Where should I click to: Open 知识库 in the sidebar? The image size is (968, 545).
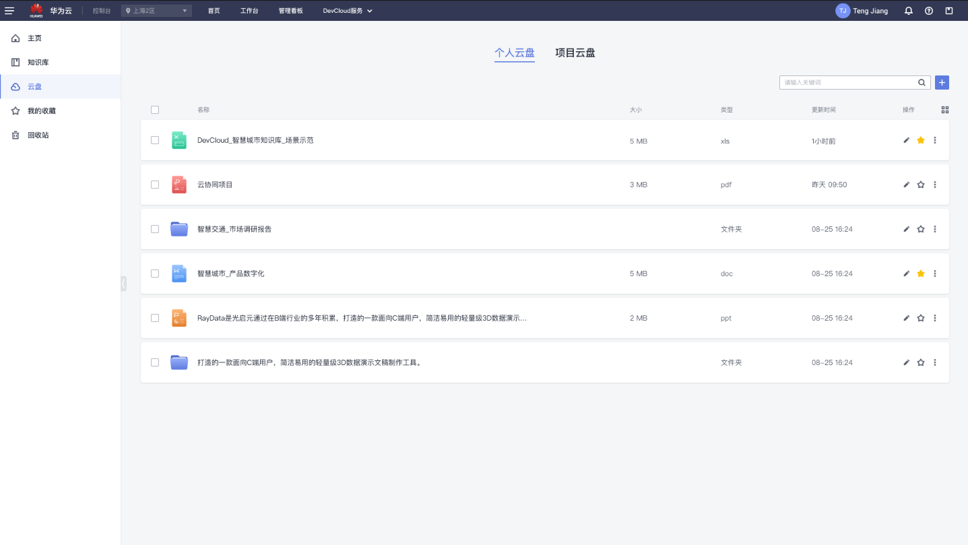[x=61, y=63]
